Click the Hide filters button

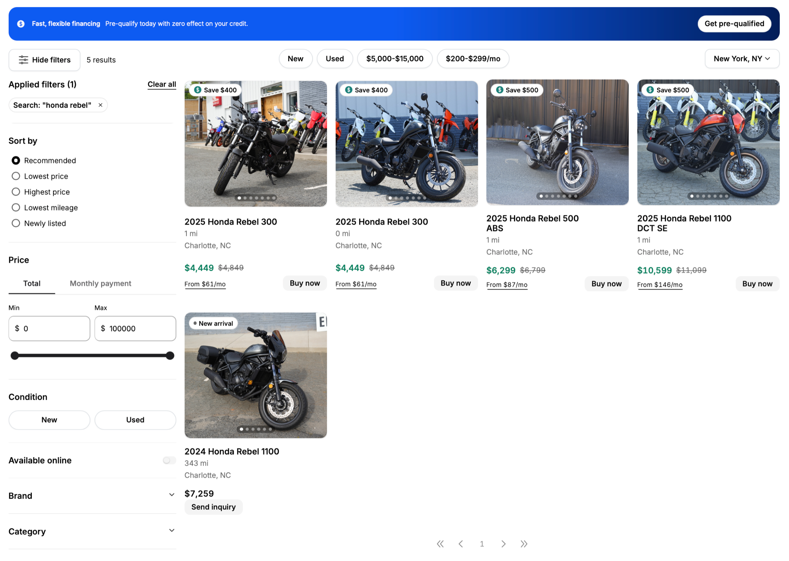pos(45,60)
